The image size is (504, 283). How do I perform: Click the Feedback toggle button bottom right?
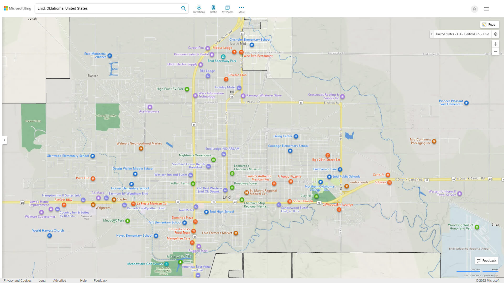coord(486,260)
